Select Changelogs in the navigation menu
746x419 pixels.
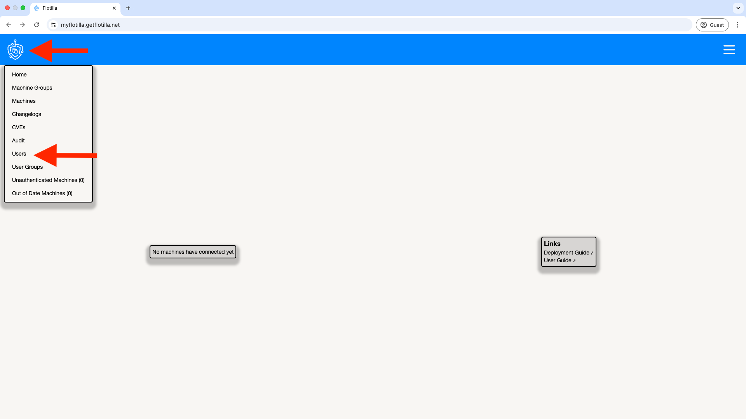(x=26, y=114)
